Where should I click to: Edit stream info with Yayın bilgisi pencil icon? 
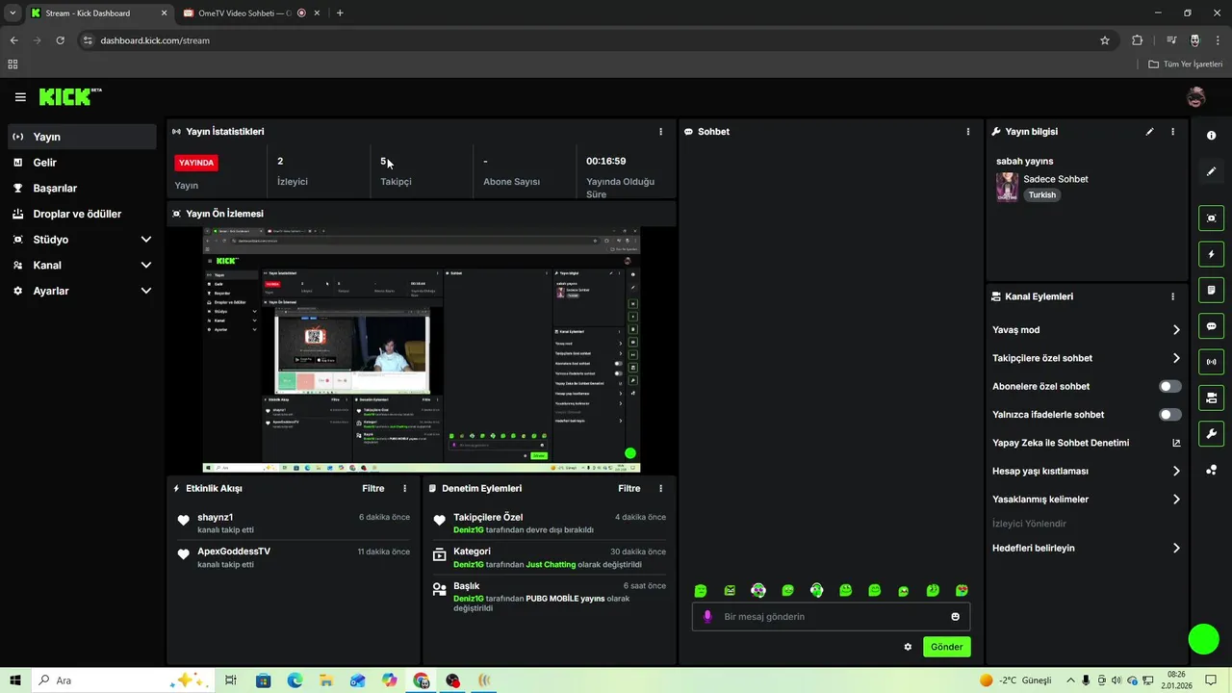[x=1149, y=132]
